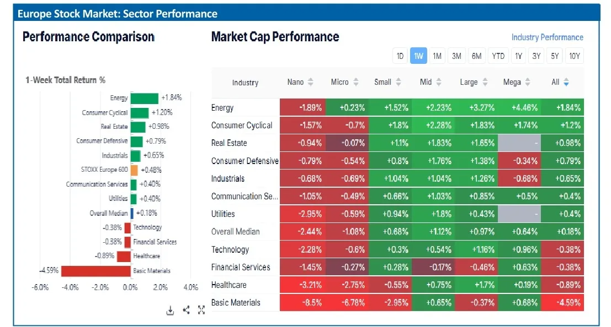
Task: Sort table by Micro column arrows
Action: 355,82
